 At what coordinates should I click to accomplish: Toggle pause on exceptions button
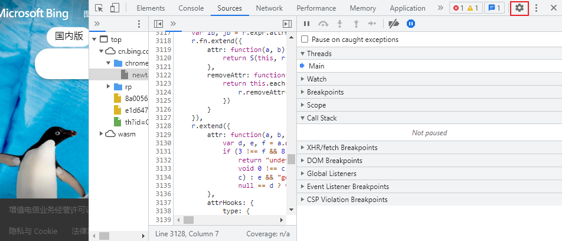tap(411, 24)
